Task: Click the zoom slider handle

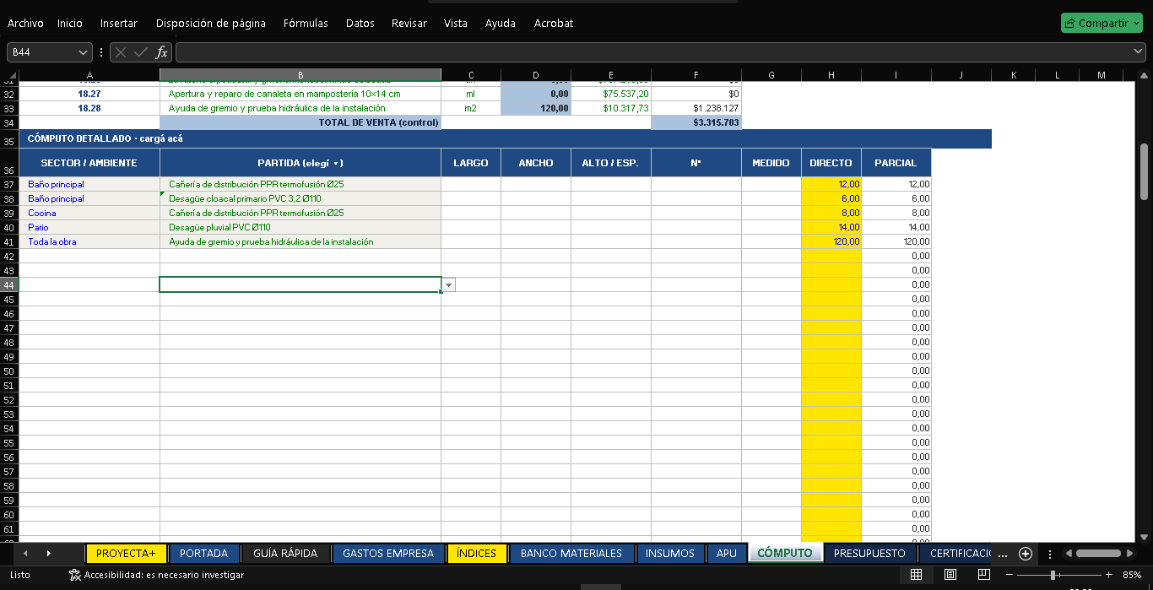Action: coord(1053,575)
